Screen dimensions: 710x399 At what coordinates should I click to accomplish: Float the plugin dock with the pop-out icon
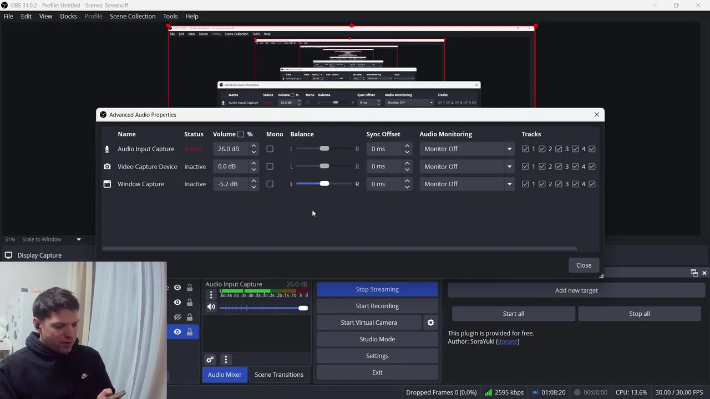coord(694,273)
